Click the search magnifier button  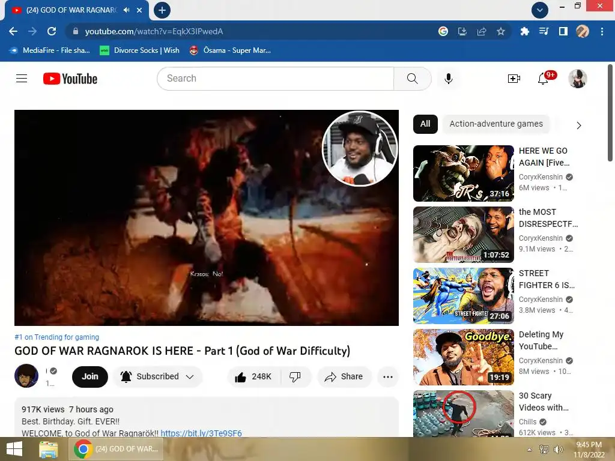tap(412, 79)
